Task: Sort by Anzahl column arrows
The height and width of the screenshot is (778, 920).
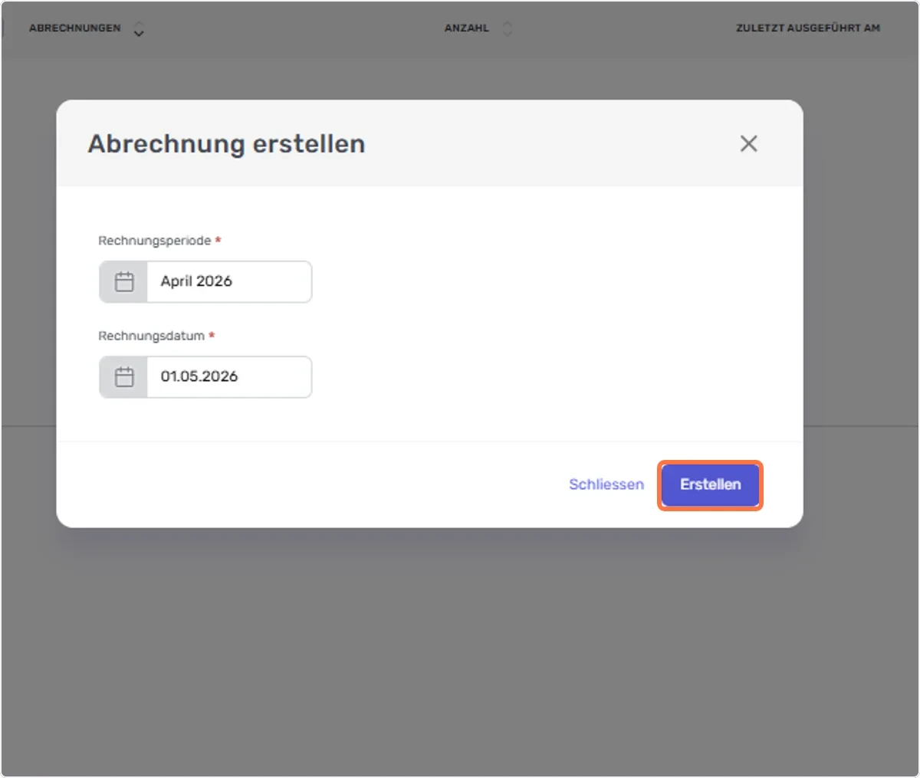Action: (x=507, y=29)
